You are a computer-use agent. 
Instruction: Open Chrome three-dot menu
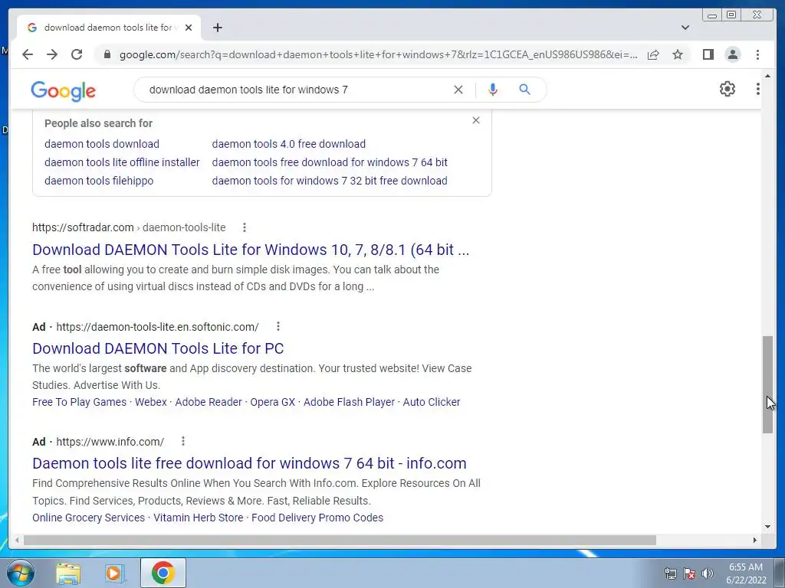click(x=757, y=54)
